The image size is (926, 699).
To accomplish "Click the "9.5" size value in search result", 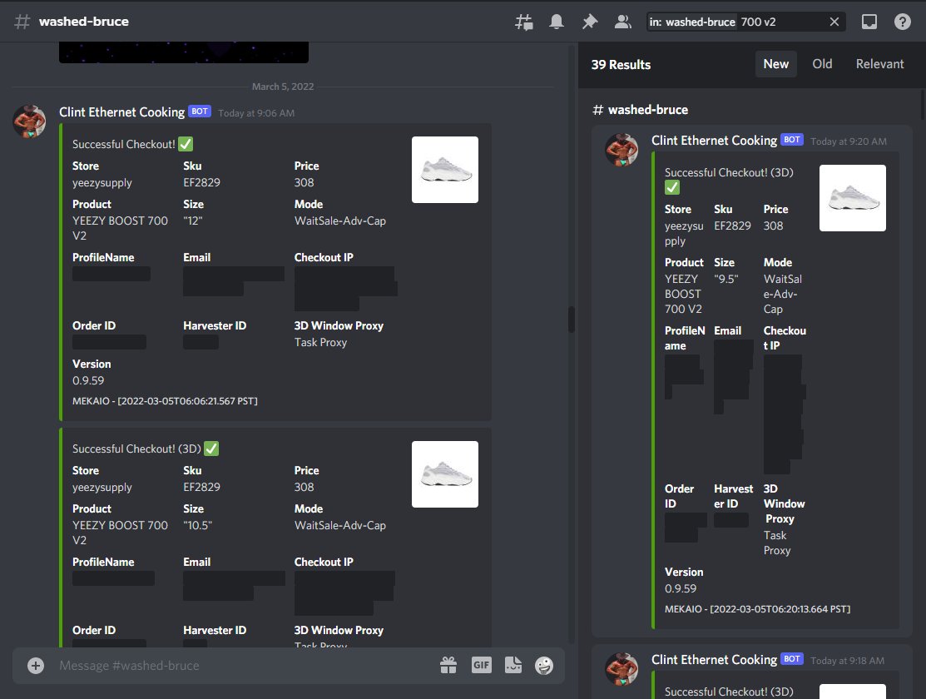I will pos(725,279).
